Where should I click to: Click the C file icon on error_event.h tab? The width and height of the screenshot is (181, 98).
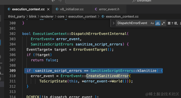tap(96, 9)
